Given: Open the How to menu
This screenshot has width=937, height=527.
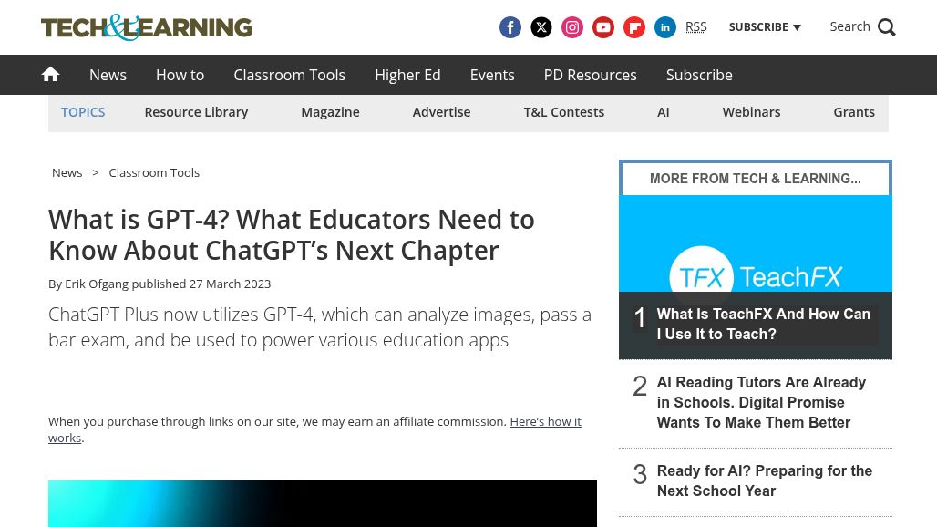Looking at the screenshot, I should 180,75.
